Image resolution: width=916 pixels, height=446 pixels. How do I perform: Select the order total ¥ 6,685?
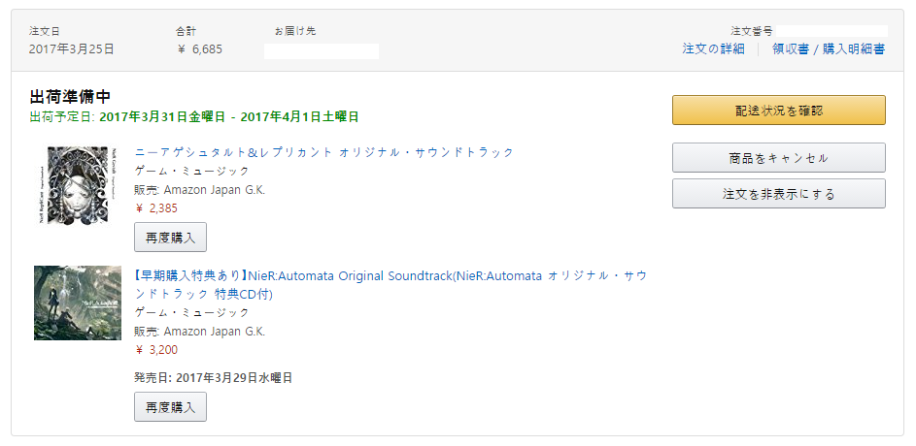(x=199, y=49)
